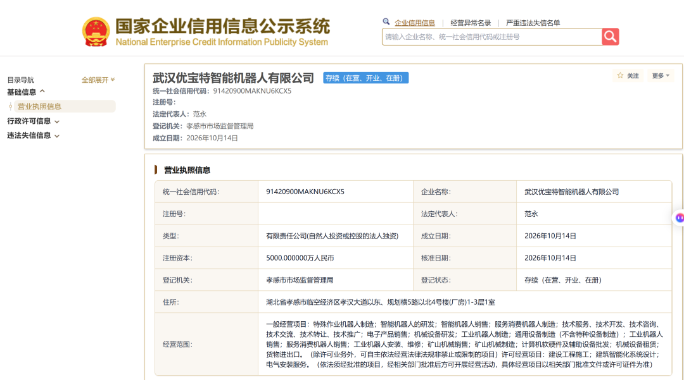Select the 严重违法失信名单 tab
The height and width of the screenshot is (380, 684).
pos(533,23)
